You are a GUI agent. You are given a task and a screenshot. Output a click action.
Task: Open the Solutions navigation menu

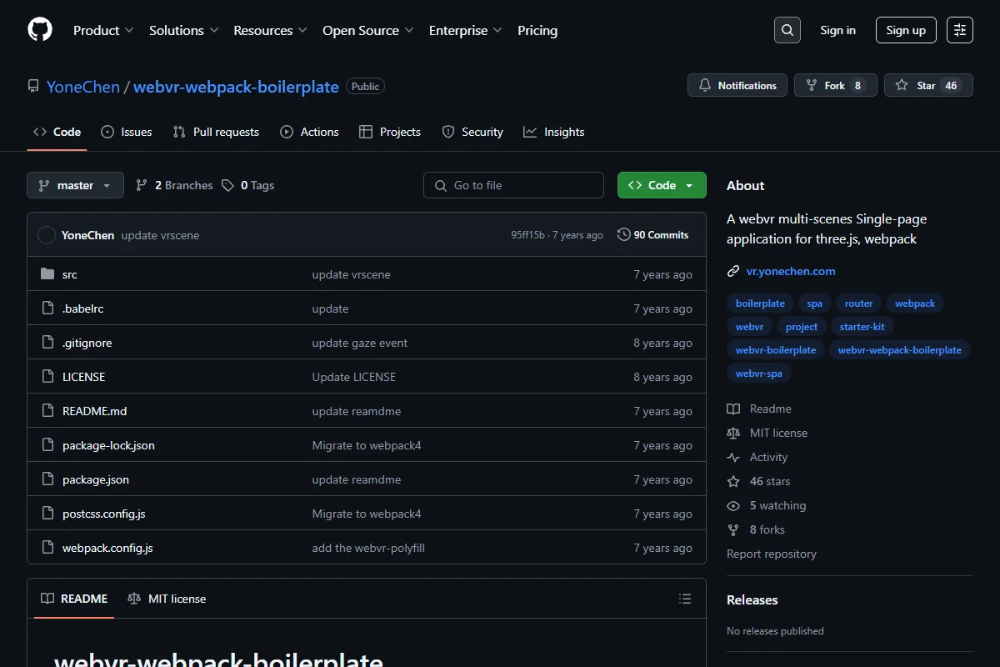coord(183,30)
